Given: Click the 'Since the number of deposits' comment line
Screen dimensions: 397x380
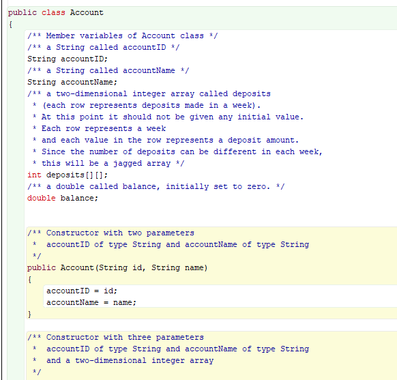Looking at the screenshot, I should [177, 152].
